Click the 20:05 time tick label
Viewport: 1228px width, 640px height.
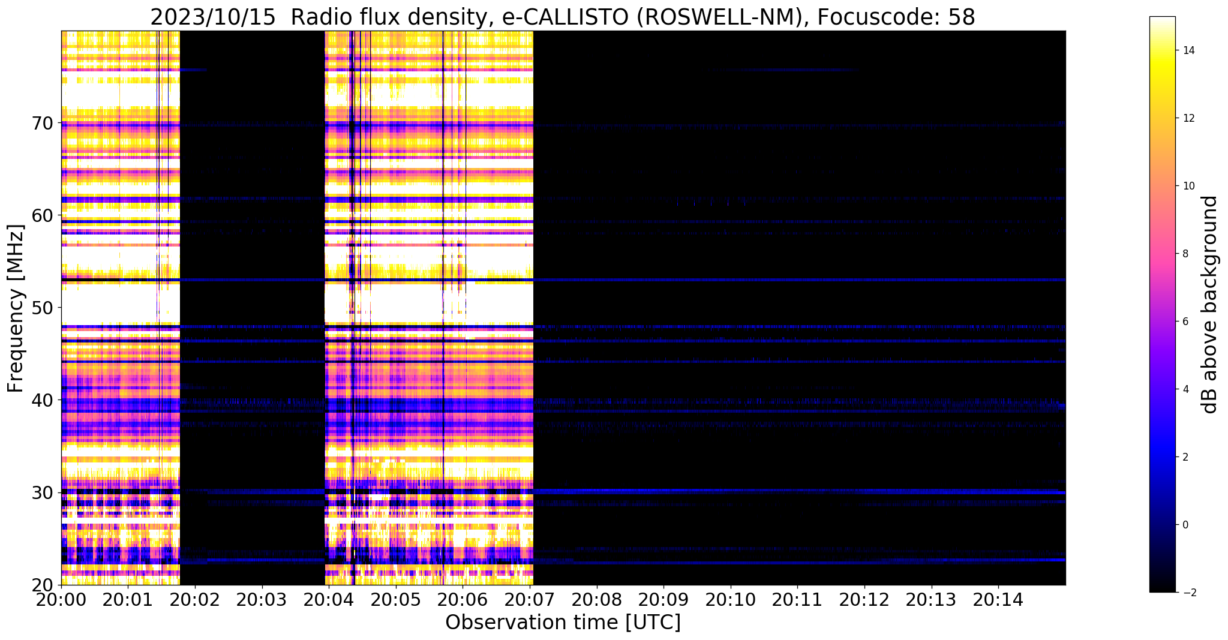[396, 599]
